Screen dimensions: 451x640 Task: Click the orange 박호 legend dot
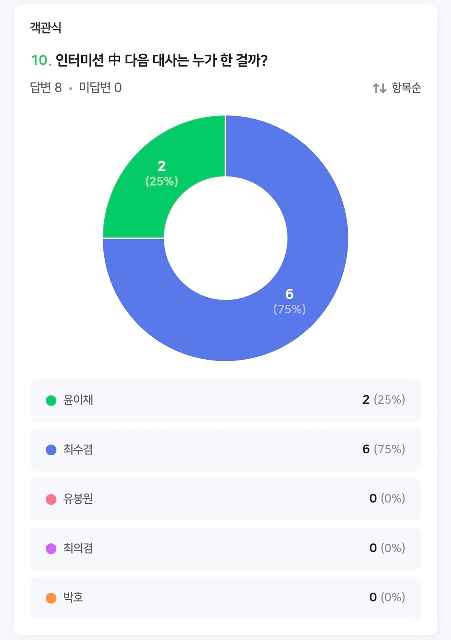pyautogui.click(x=51, y=598)
